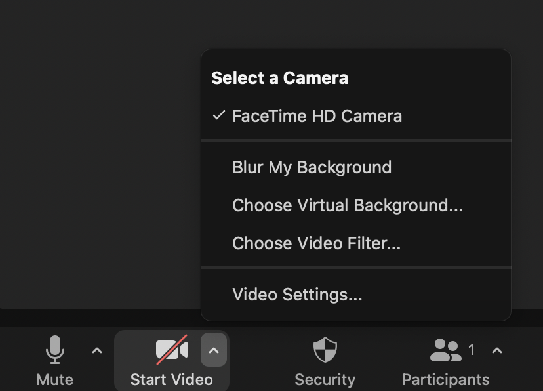Screen dimensions: 543x391
Task: Click the participant count number 1
Action: tap(472, 350)
